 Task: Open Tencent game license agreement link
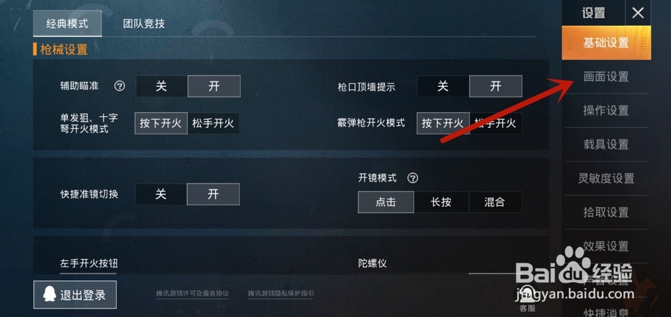point(192,294)
